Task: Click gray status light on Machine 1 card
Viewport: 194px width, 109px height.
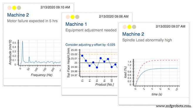Action: click(x=77, y=17)
